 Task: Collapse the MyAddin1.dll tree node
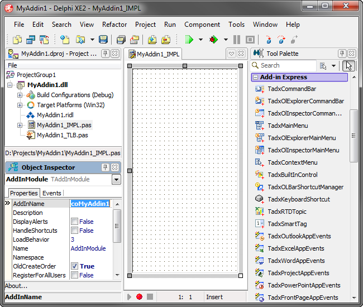pos(10,85)
